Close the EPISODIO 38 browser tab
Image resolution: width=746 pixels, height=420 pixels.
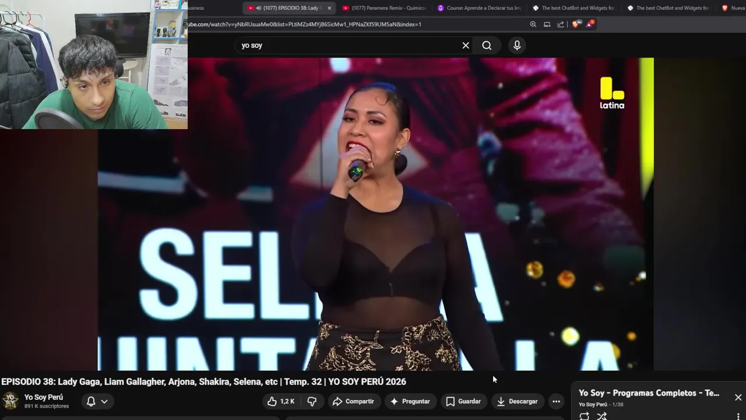329,8
